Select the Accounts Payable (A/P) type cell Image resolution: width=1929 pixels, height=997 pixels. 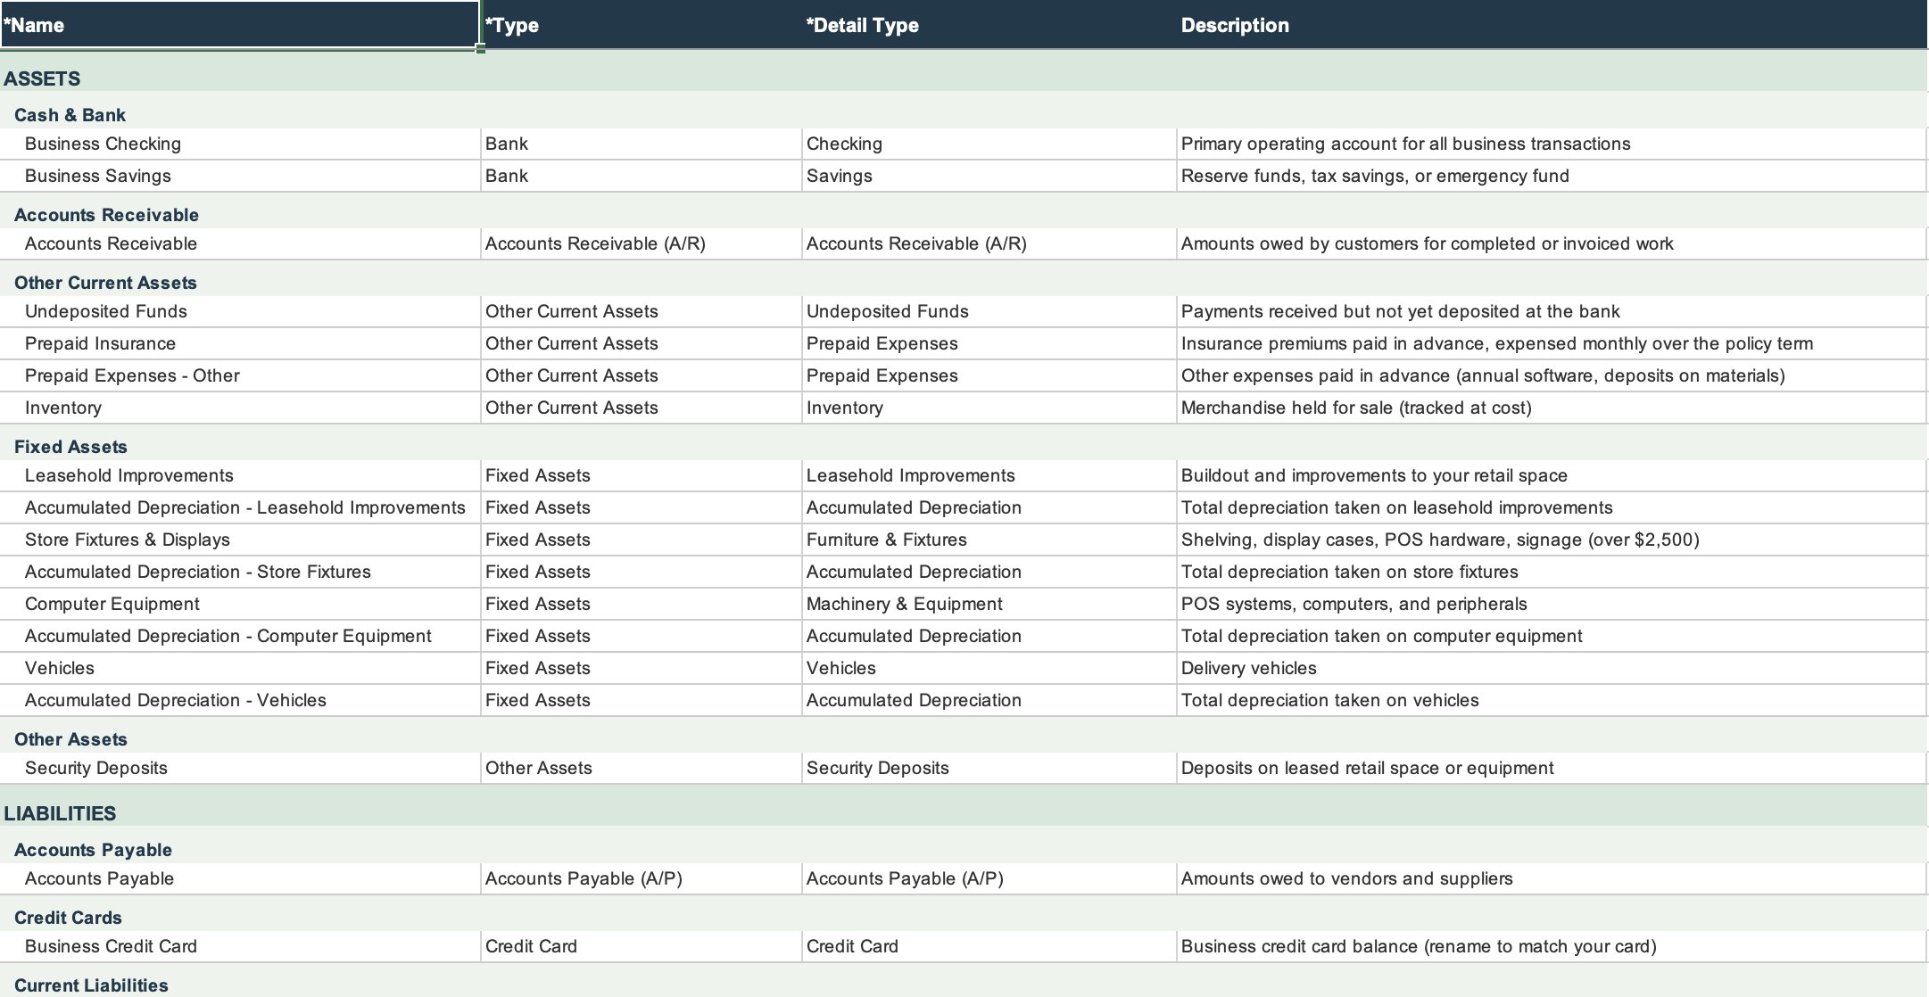[642, 879]
